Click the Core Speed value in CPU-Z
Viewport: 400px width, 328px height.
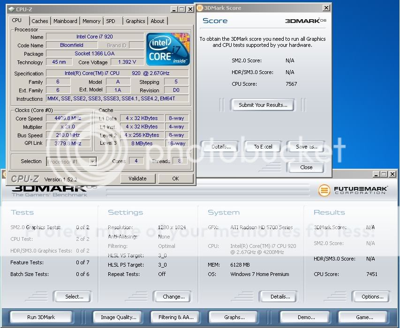point(68,118)
